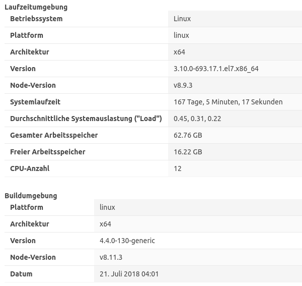302x286 pixels.
Task: Click the Durchschnittliche Systemauslastung label
Action: pyautogui.click(x=86, y=119)
